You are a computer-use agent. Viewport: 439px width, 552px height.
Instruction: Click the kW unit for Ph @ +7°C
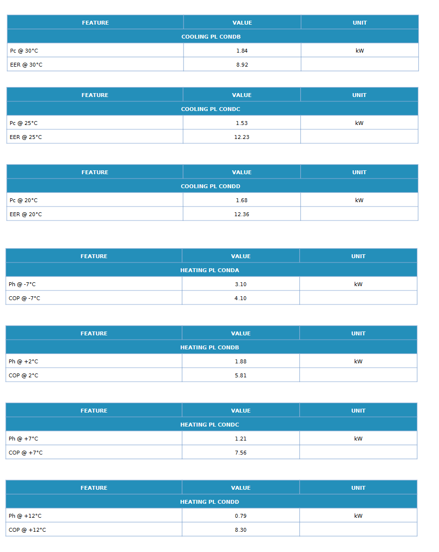(x=358, y=439)
